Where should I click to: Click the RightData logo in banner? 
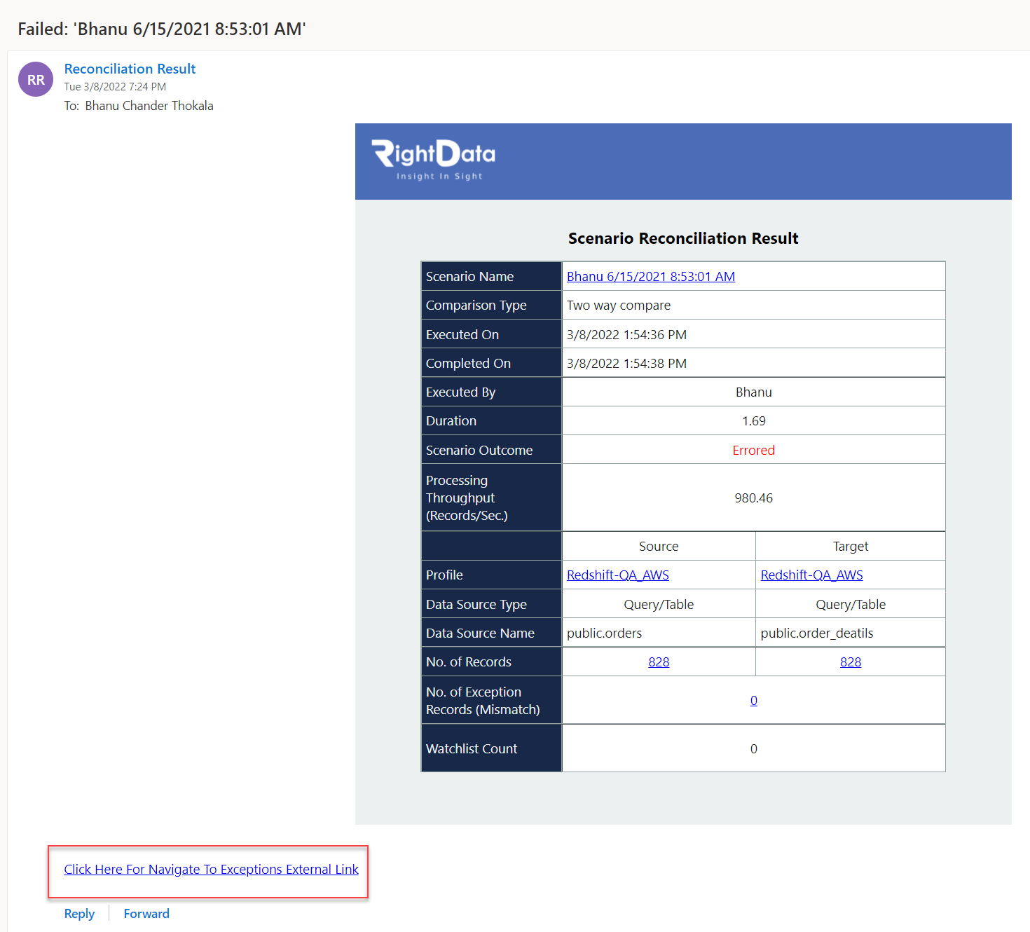click(x=434, y=160)
